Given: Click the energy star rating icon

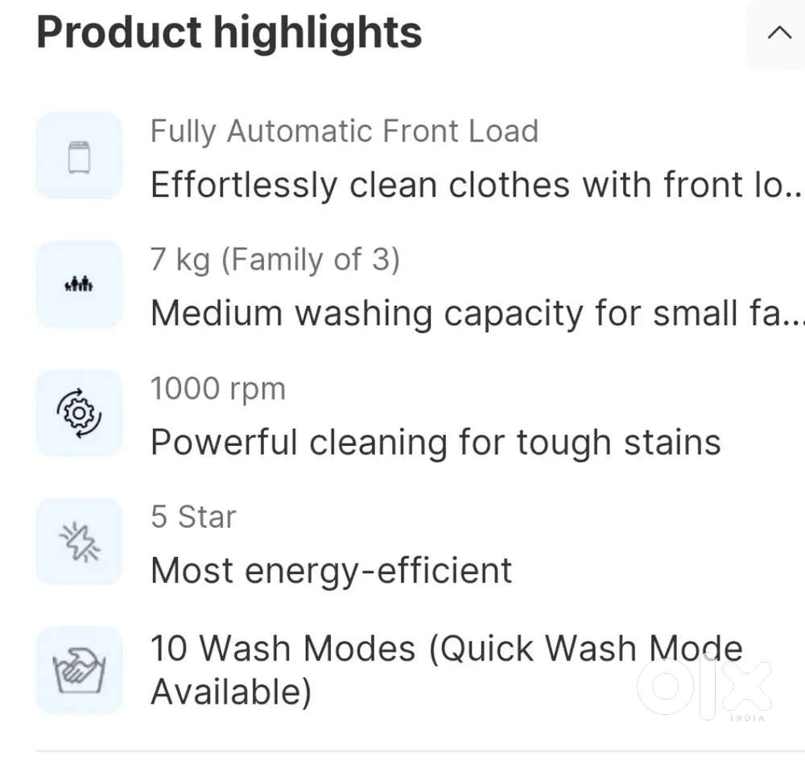Looking at the screenshot, I should 79,541.
